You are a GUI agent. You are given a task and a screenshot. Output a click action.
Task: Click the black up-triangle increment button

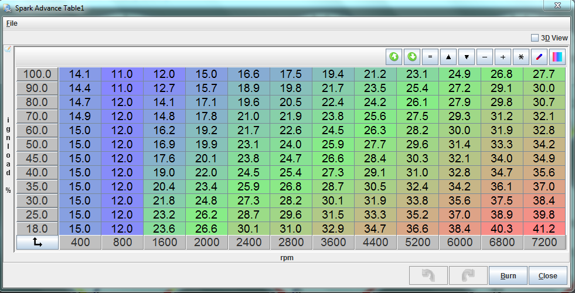point(448,57)
